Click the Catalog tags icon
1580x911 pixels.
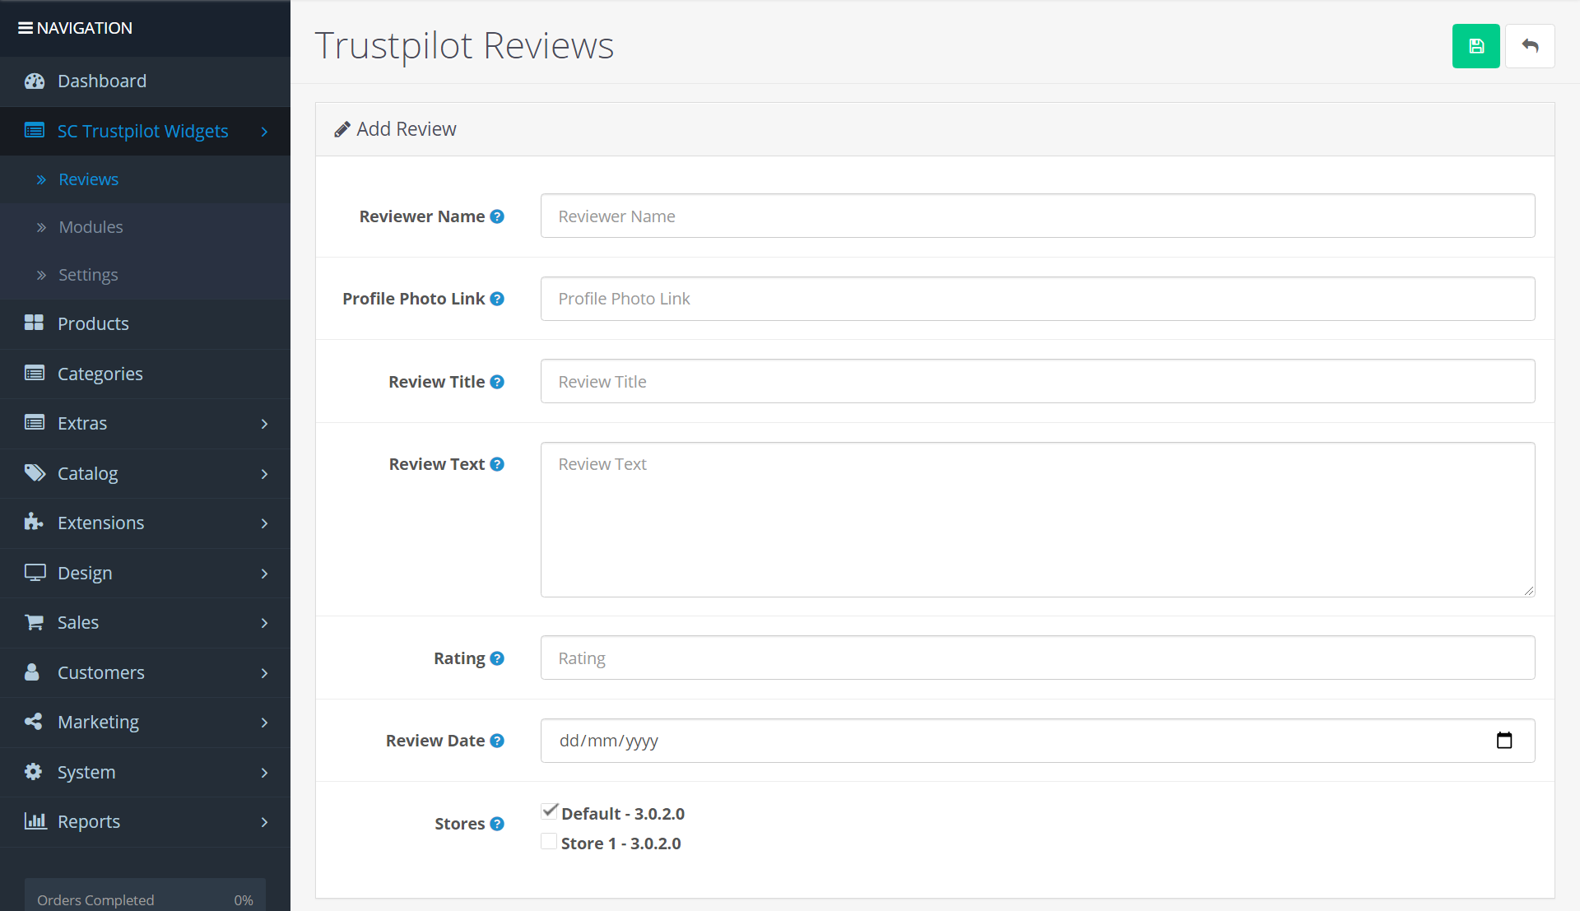click(x=35, y=472)
